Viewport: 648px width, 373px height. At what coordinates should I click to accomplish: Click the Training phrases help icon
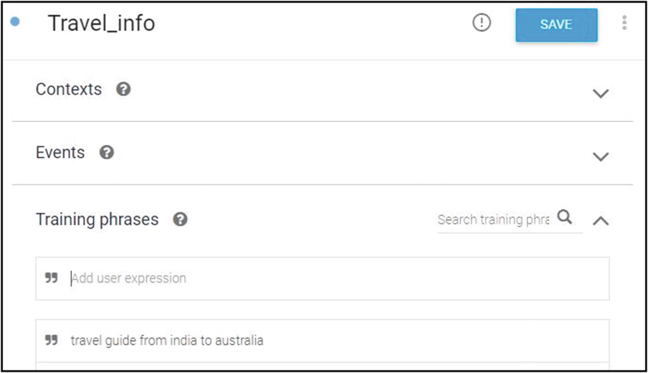point(180,220)
